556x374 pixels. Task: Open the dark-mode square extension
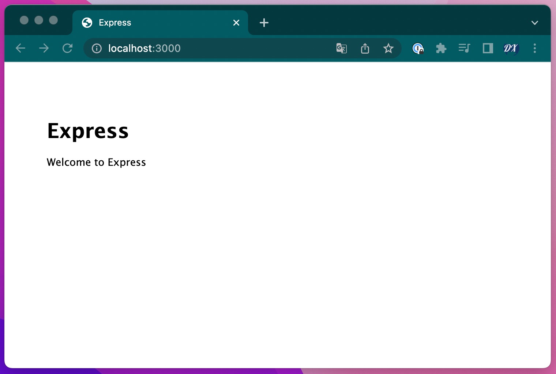pos(487,48)
